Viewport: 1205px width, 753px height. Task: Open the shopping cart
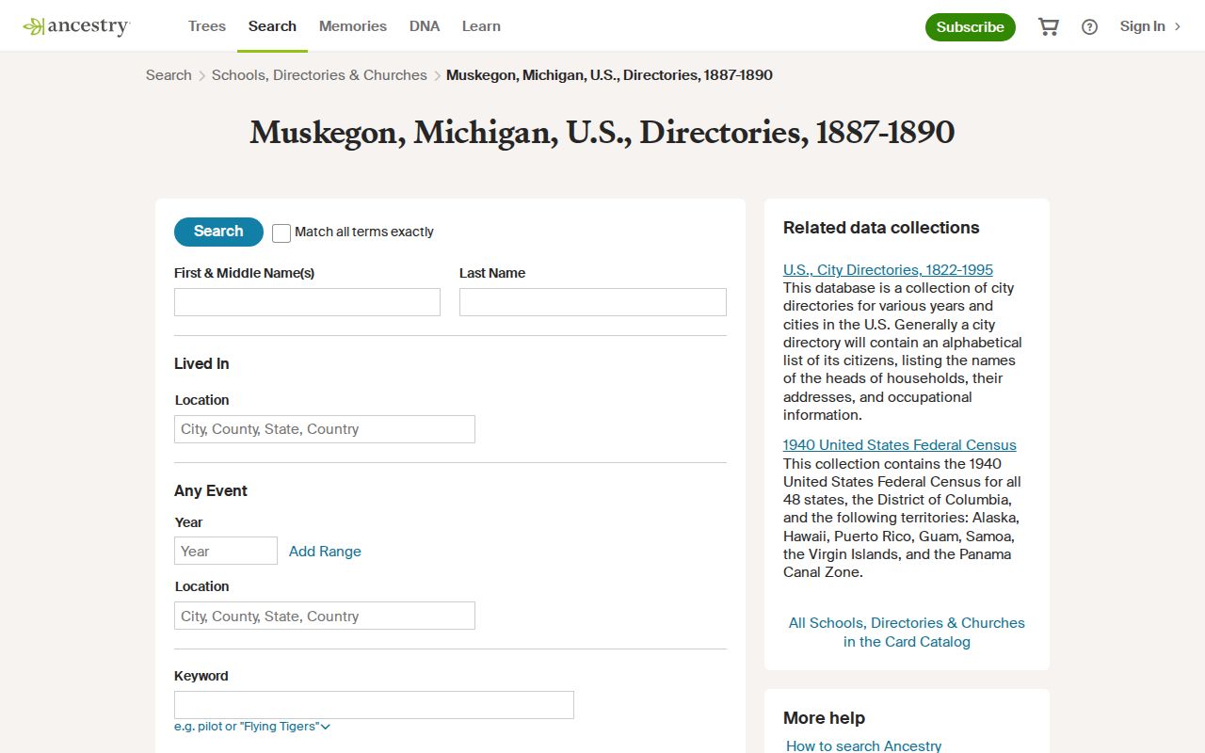(x=1048, y=26)
